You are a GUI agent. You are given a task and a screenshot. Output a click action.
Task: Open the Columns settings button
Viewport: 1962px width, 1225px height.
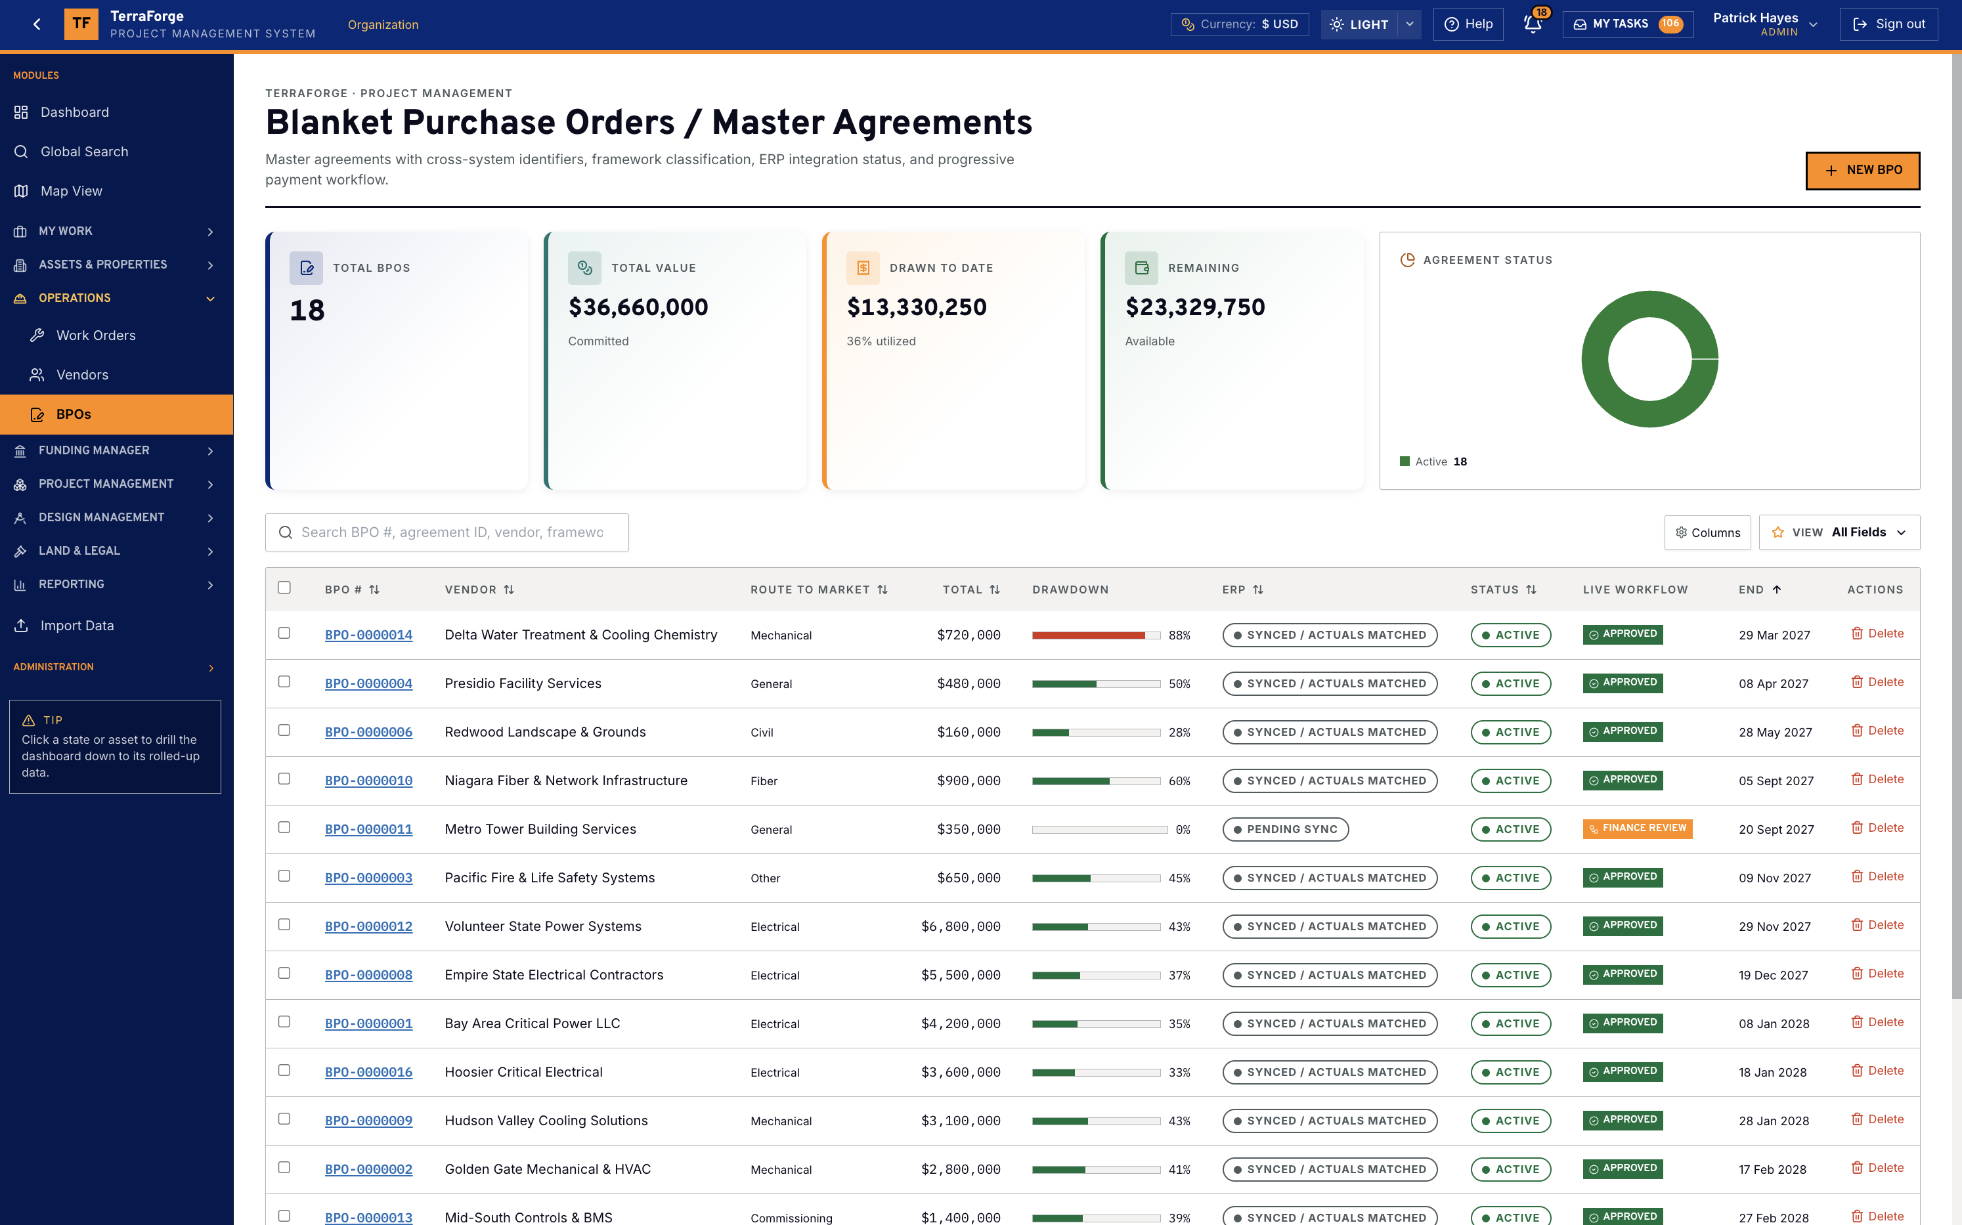[1707, 532]
